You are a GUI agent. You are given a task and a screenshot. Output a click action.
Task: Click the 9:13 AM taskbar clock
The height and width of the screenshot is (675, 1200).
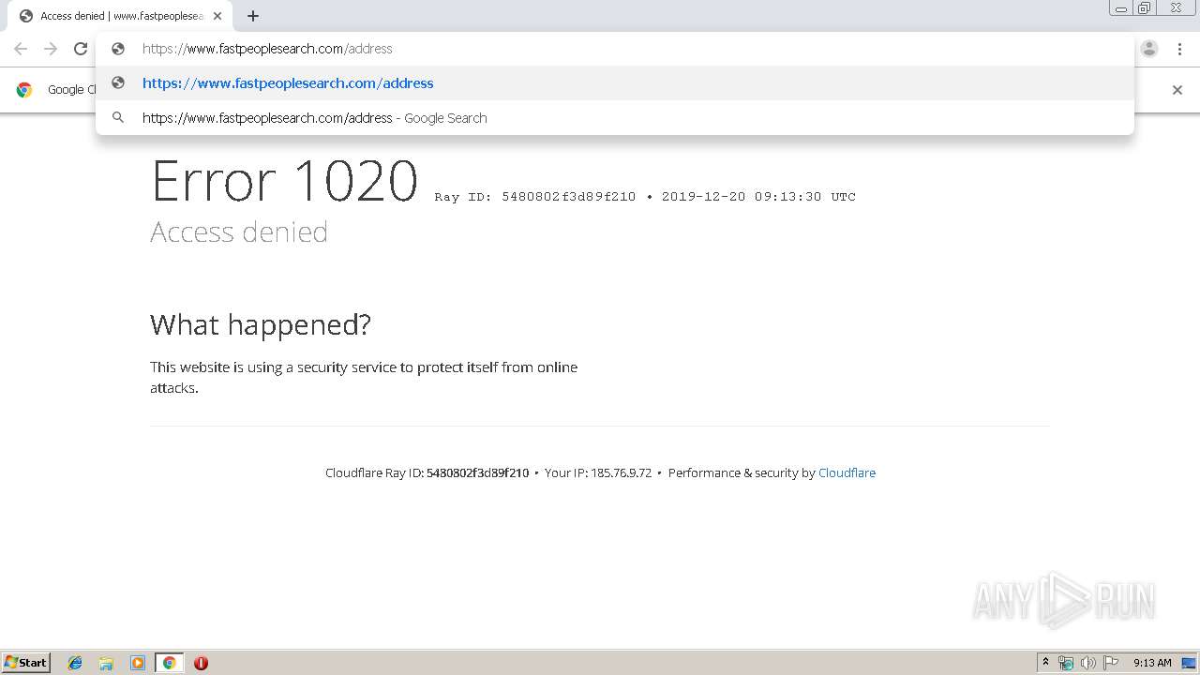(x=1152, y=663)
